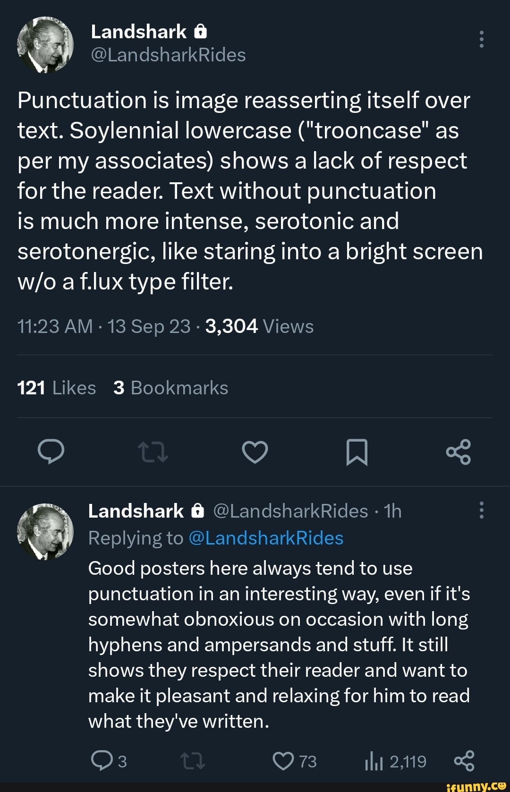Click the lock icon next to Landshark's name
510x792 pixels.
click(200, 32)
